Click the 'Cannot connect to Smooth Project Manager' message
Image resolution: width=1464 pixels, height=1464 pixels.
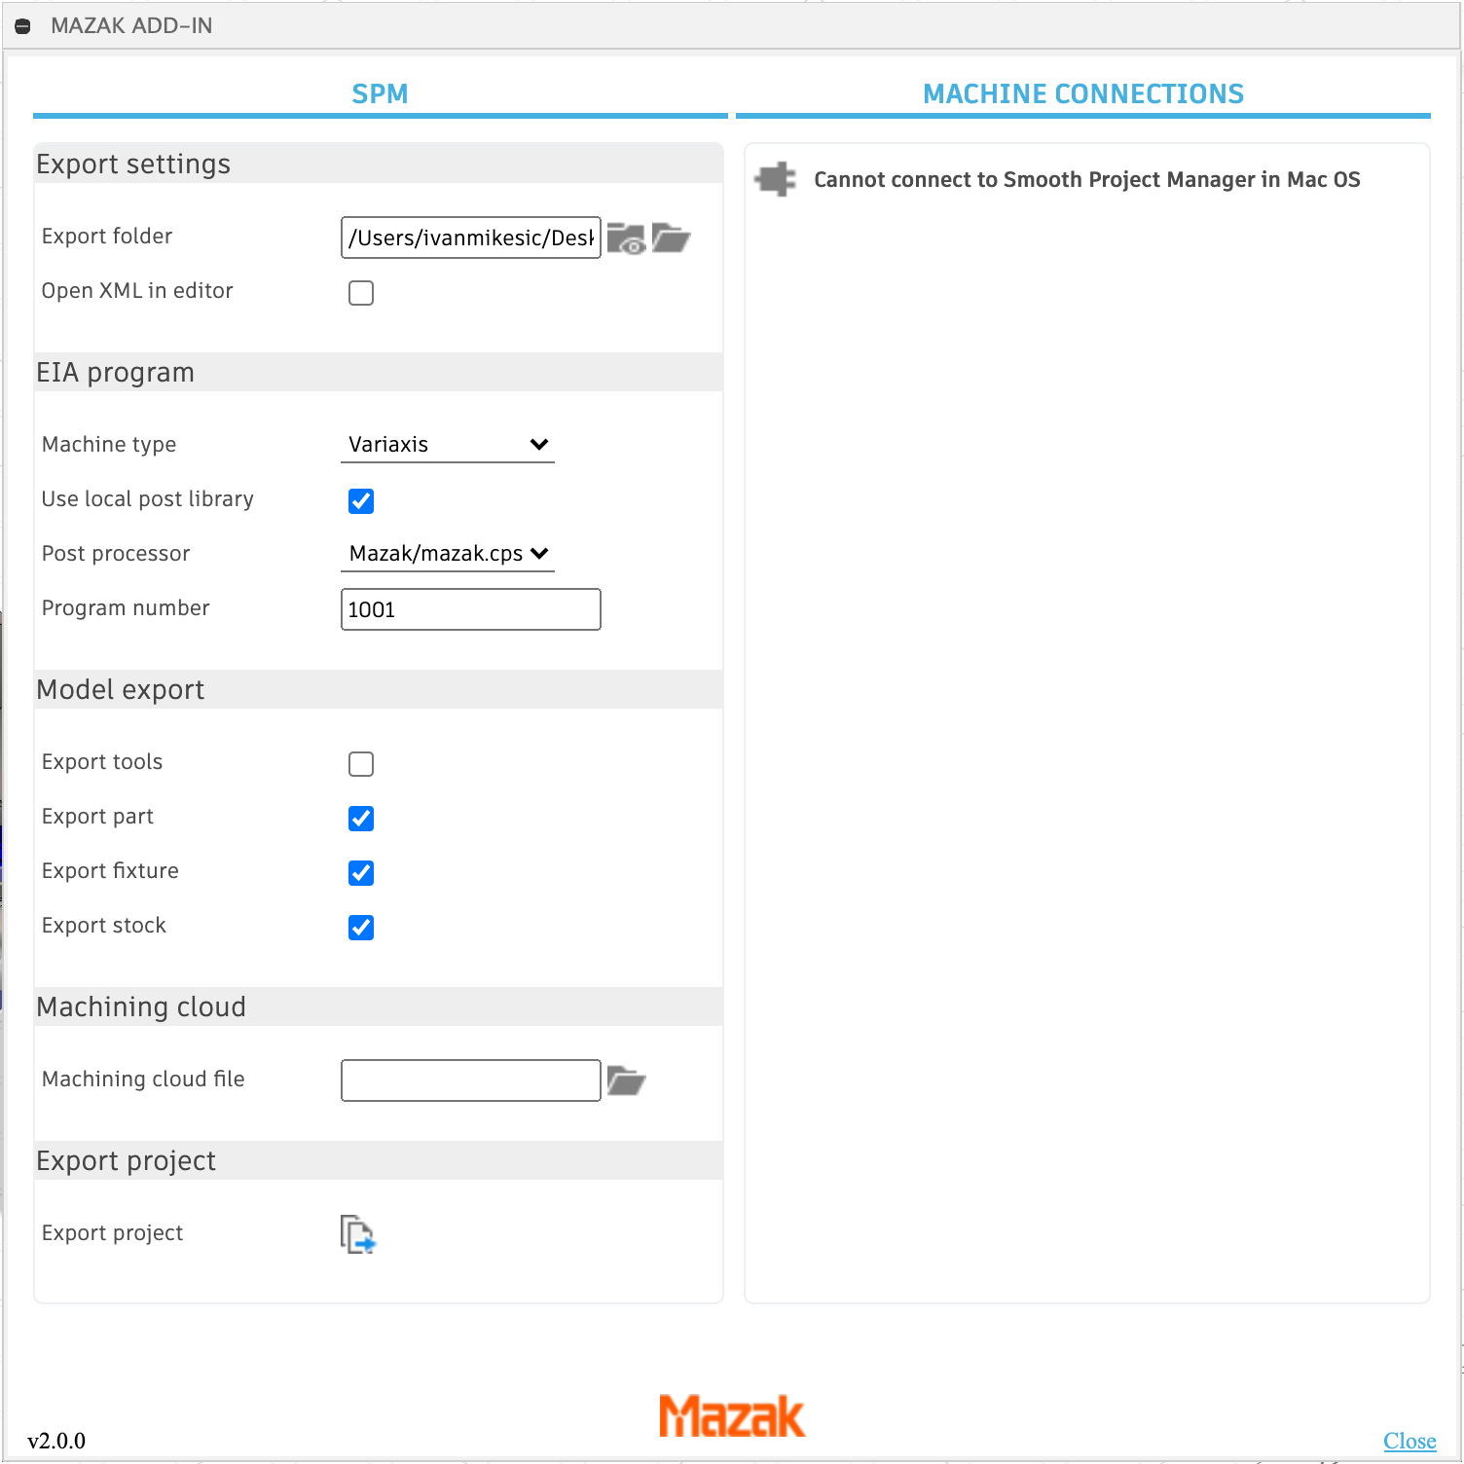pos(1087,179)
